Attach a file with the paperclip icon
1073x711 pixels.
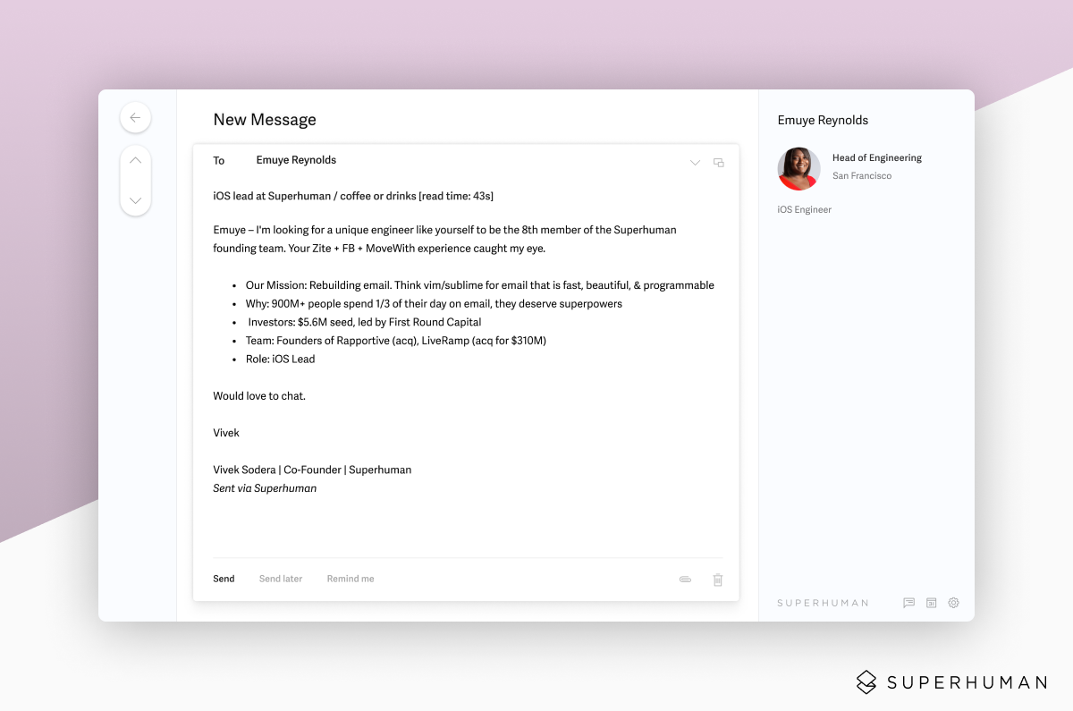(685, 580)
